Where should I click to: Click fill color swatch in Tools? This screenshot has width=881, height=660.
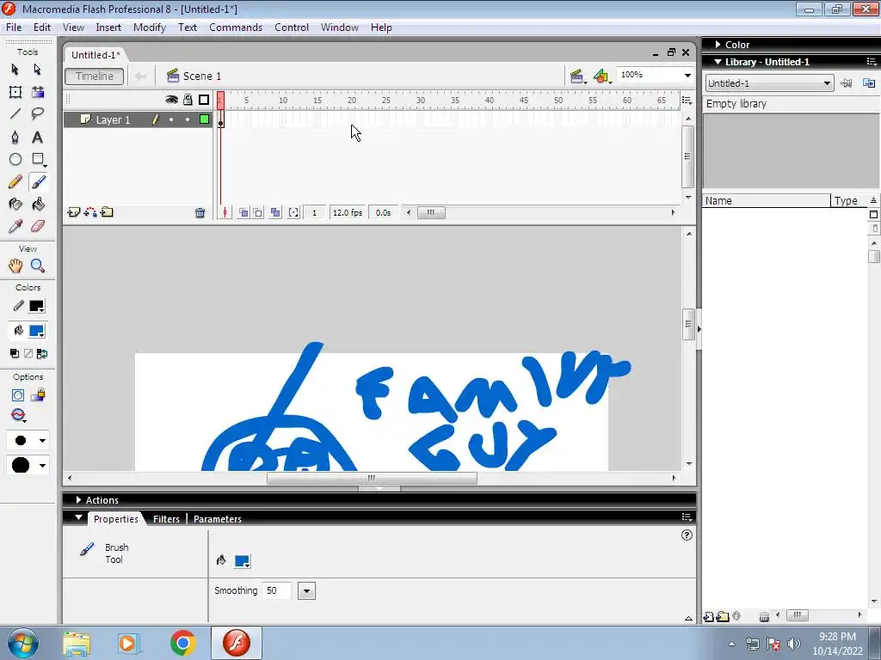pyautogui.click(x=36, y=331)
